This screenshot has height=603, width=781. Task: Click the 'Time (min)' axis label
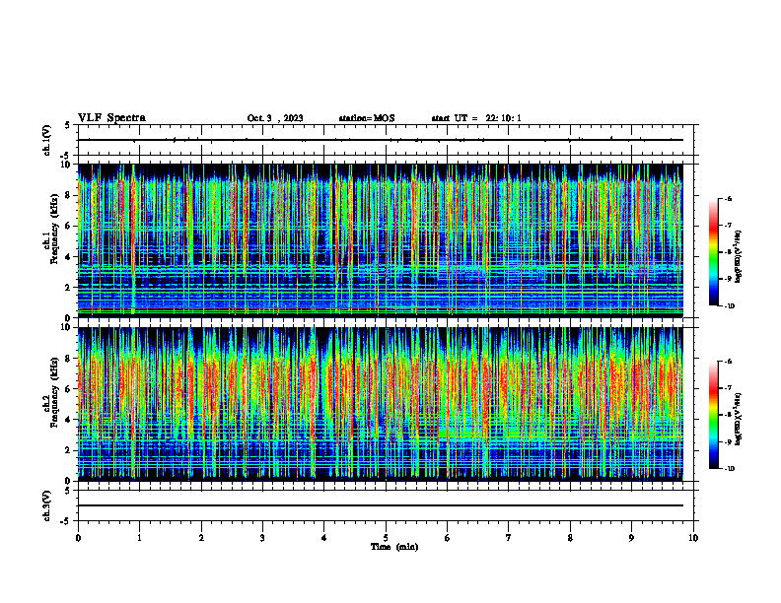pyautogui.click(x=394, y=547)
